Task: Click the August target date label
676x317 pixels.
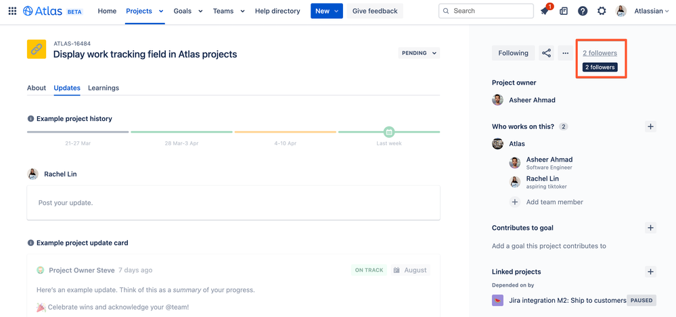Action: pyautogui.click(x=415, y=270)
